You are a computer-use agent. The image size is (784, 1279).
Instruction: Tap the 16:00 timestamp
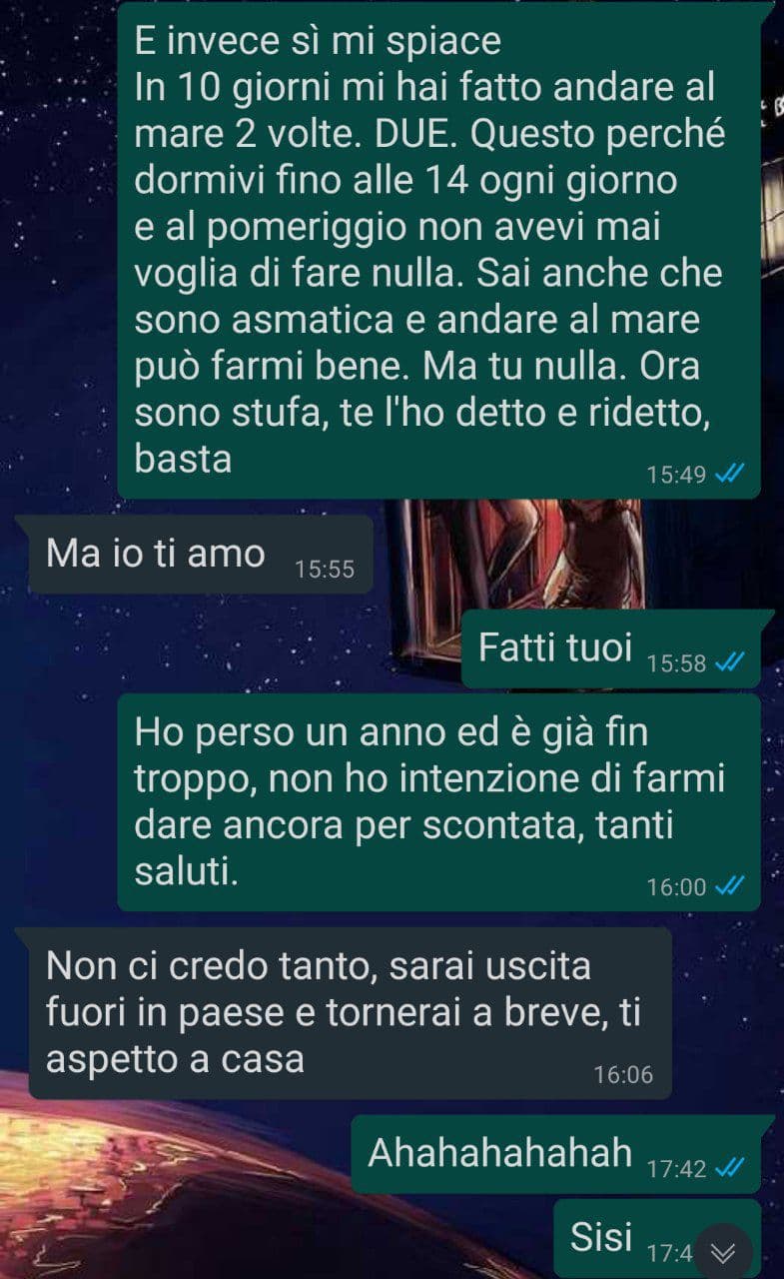click(677, 886)
